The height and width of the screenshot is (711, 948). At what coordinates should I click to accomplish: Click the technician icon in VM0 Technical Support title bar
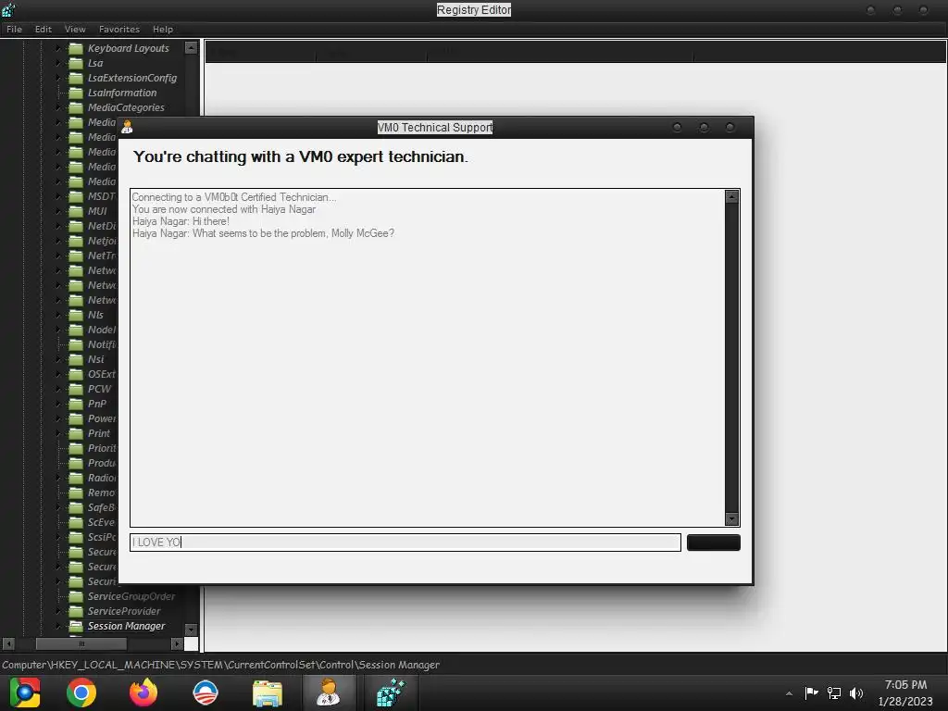[x=127, y=127]
